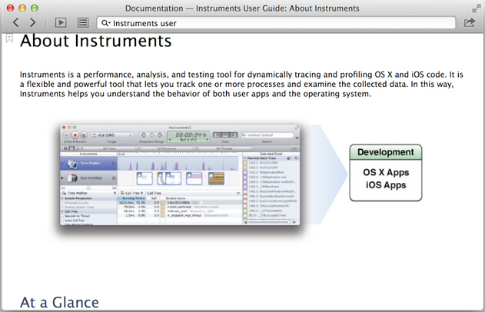Click the Share button in the toolbar
The image size is (485, 312).
click(x=470, y=23)
